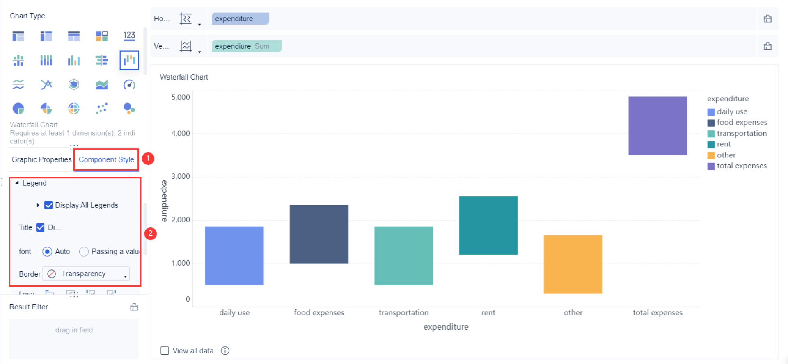This screenshot has height=364, width=788.
Task: Click the Result Filter toolbox icon
Action: pos(134,307)
